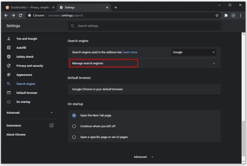Open Safety check section
Viewport: 247px width, 166px height.
[x=25, y=57]
